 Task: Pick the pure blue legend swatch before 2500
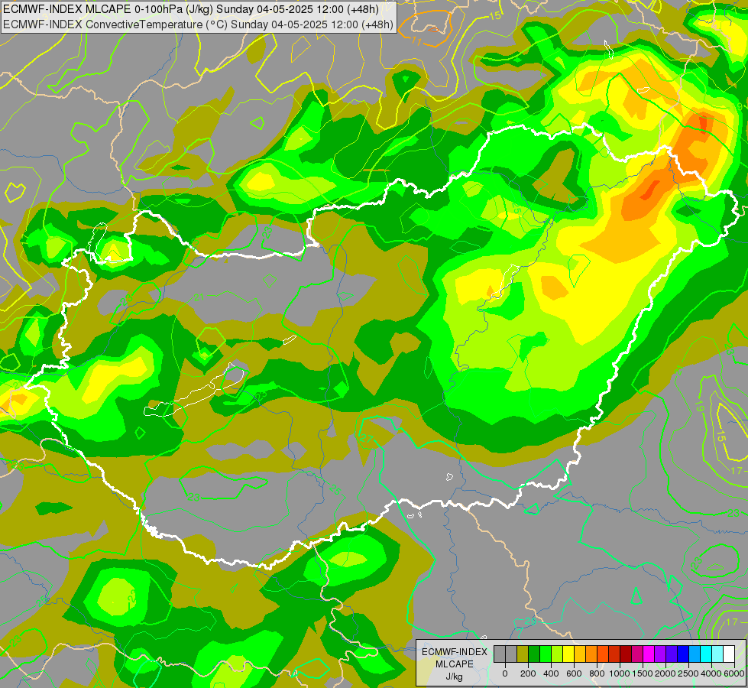[x=684, y=654]
